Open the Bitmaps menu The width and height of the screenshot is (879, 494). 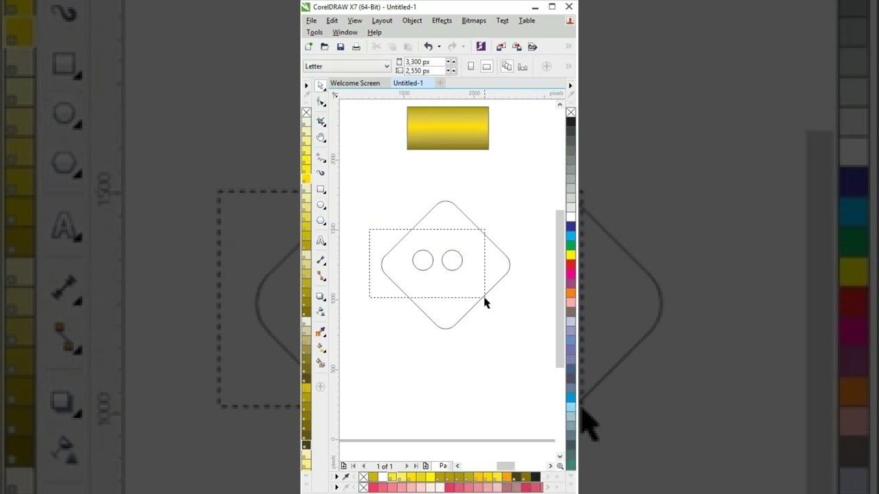(x=474, y=21)
